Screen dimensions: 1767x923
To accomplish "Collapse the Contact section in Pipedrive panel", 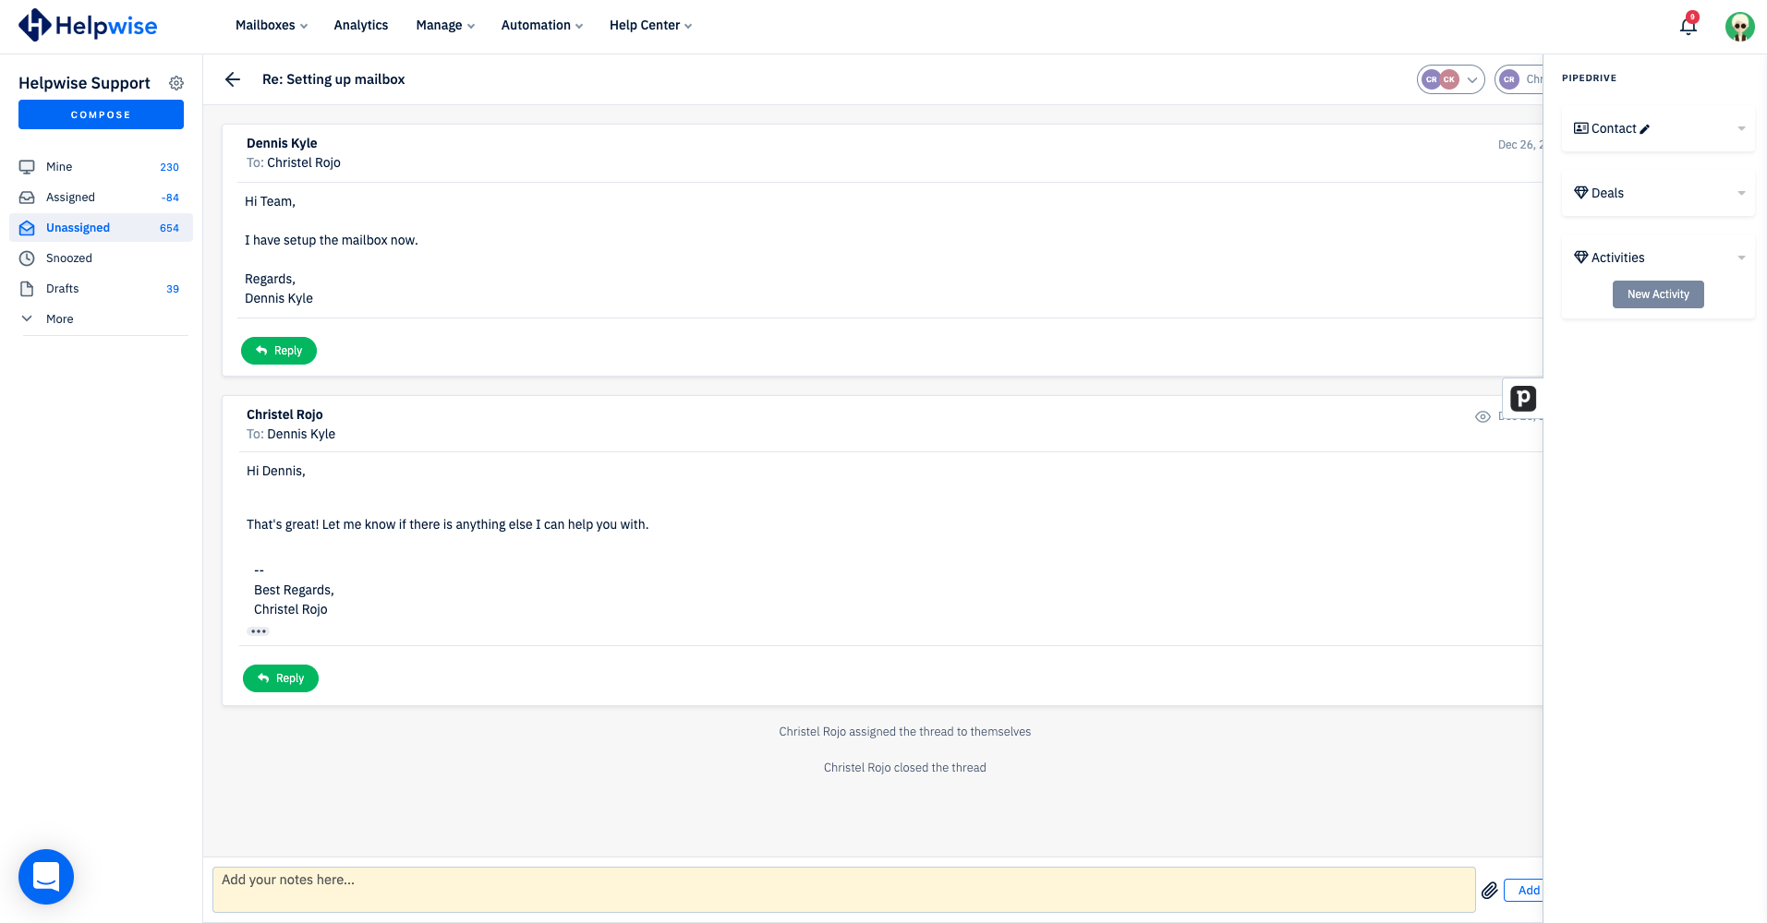I will coord(1741,128).
